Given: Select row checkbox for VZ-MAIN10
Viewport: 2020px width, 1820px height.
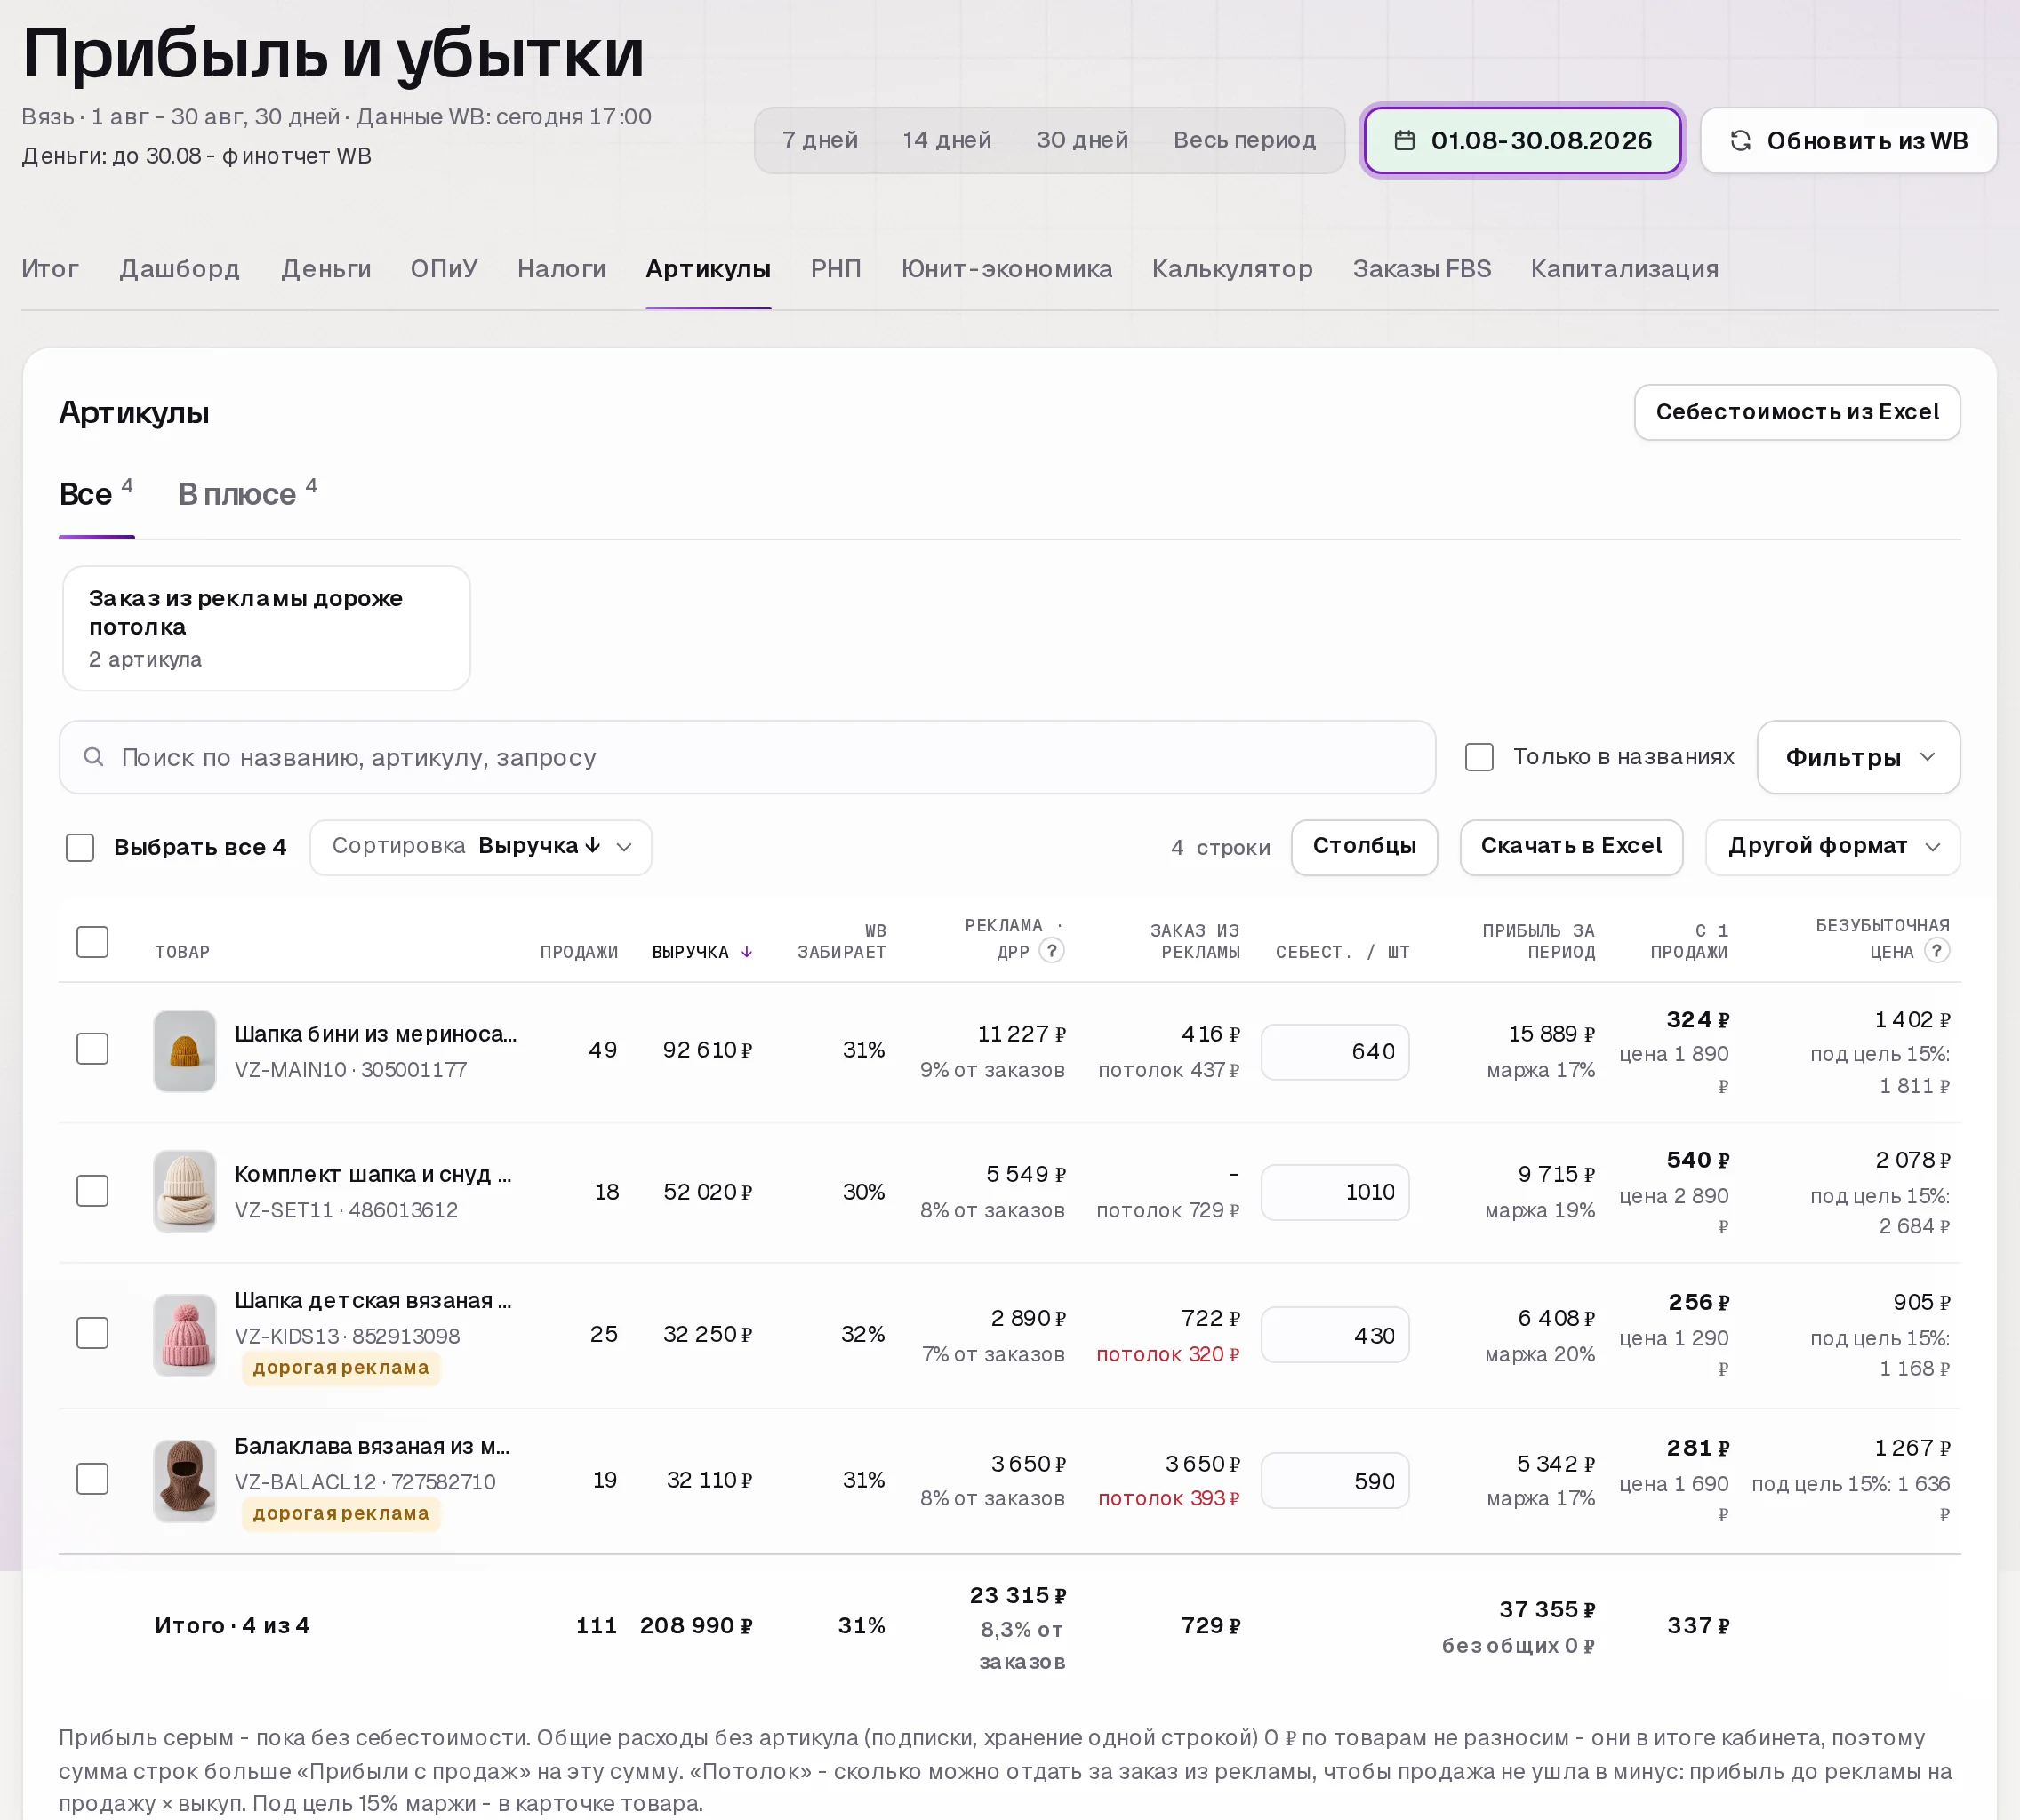Looking at the screenshot, I should pyautogui.click(x=92, y=1049).
